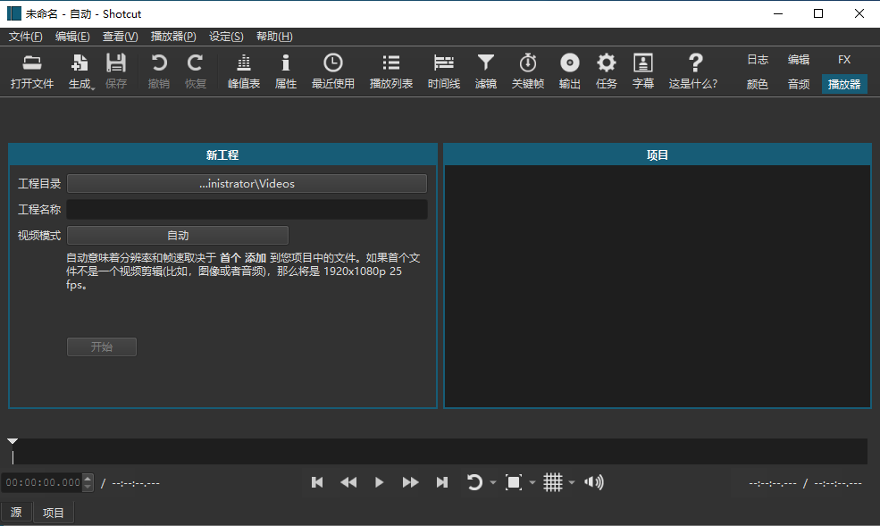Click the current timecode field 00:00:00.000
880x526 pixels.
[43, 482]
